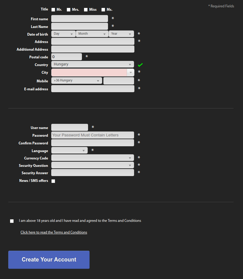Open the Language dropdown
The width and height of the screenshot is (243, 279).
[x=69, y=150]
